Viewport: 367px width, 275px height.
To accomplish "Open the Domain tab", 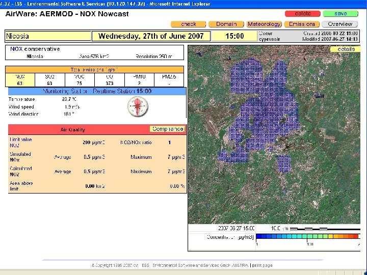I will pos(226,24).
